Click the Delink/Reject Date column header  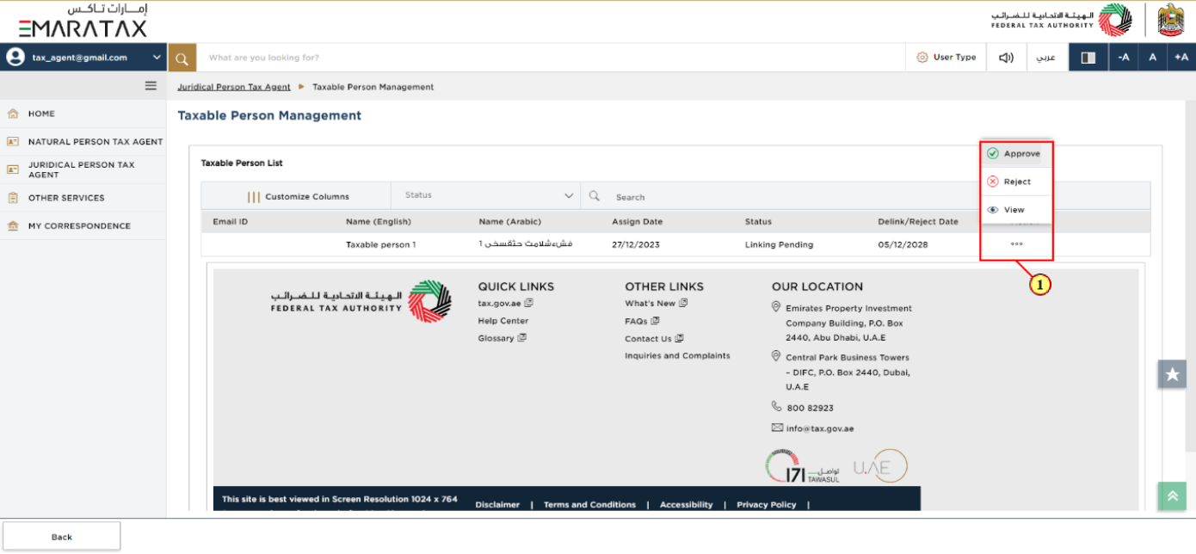(x=918, y=222)
